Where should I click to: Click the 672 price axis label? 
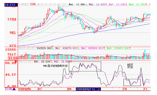tap(13, 46)
